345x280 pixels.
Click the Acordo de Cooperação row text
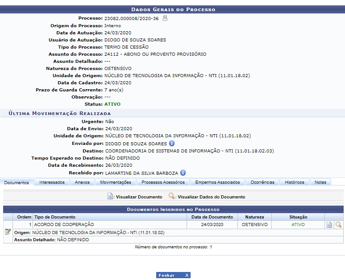[64, 225]
